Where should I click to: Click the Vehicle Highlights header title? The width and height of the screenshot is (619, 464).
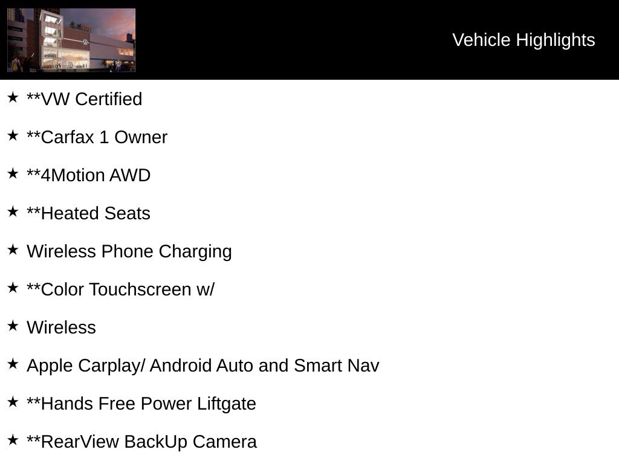tap(523, 40)
